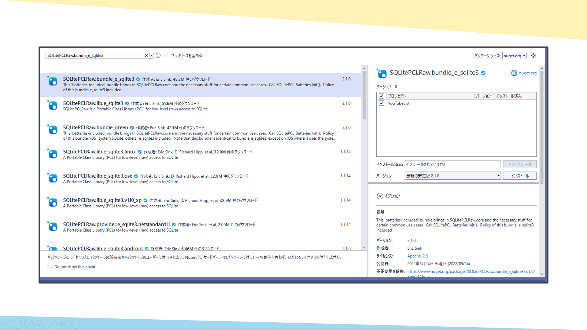The height and width of the screenshot is (330, 587).
Task: Click the details pane scrollbar thumb
Action: click(x=542, y=128)
